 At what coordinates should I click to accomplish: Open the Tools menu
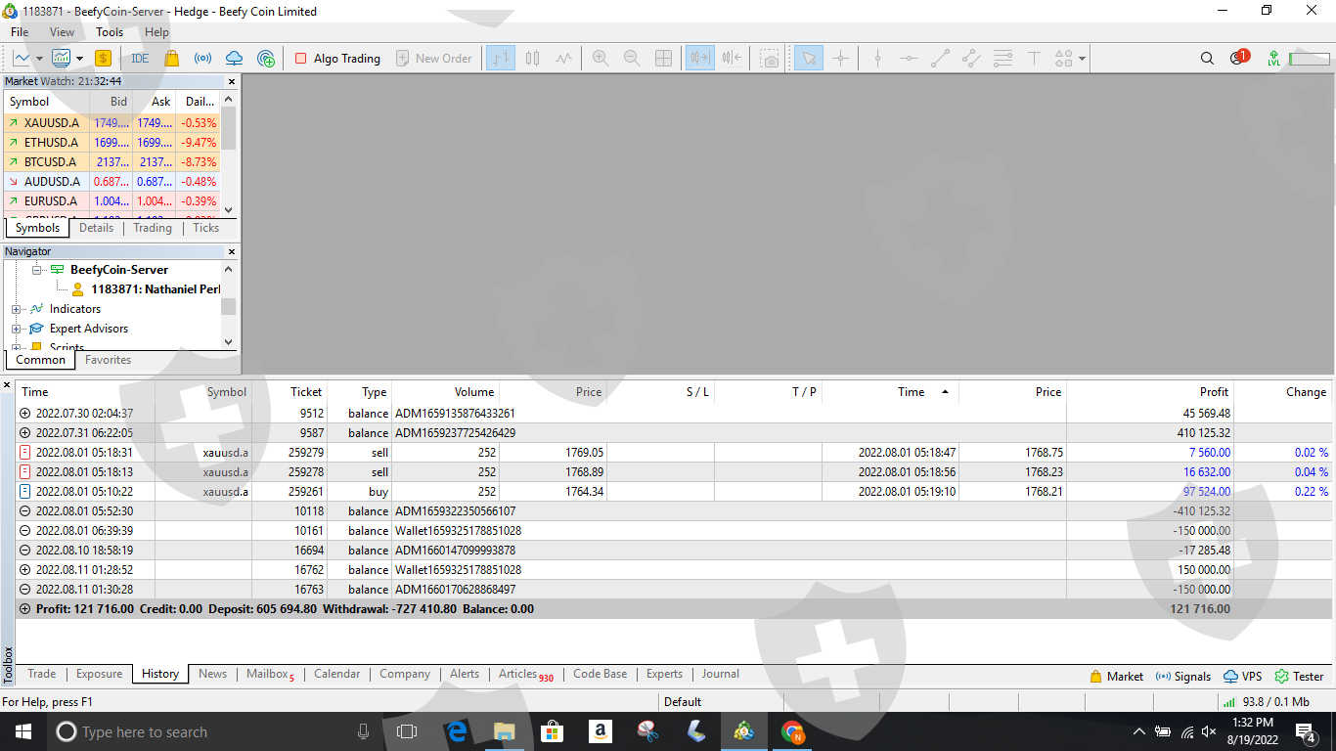pos(110,32)
